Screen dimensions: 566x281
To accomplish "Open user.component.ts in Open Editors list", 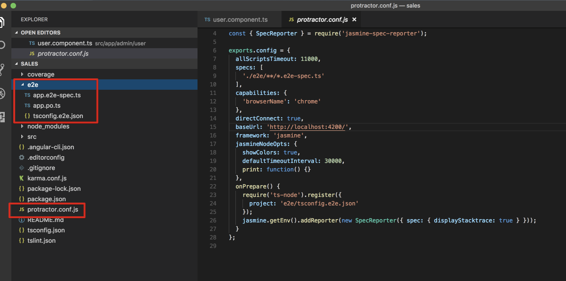I will click(105, 43).
